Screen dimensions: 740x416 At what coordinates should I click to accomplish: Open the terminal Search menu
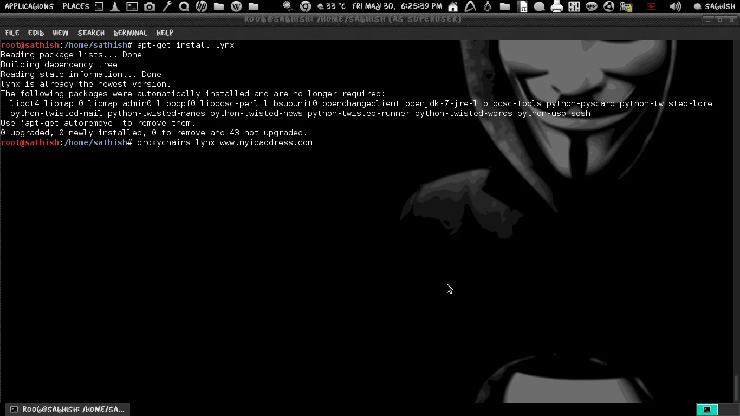[91, 32]
